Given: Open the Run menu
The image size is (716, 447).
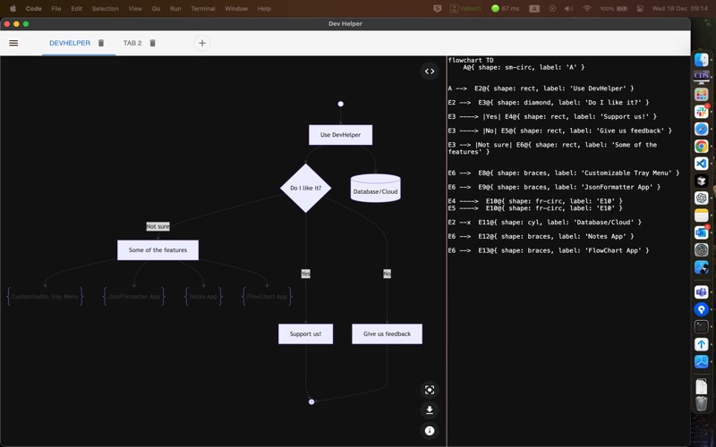Looking at the screenshot, I should (175, 8).
